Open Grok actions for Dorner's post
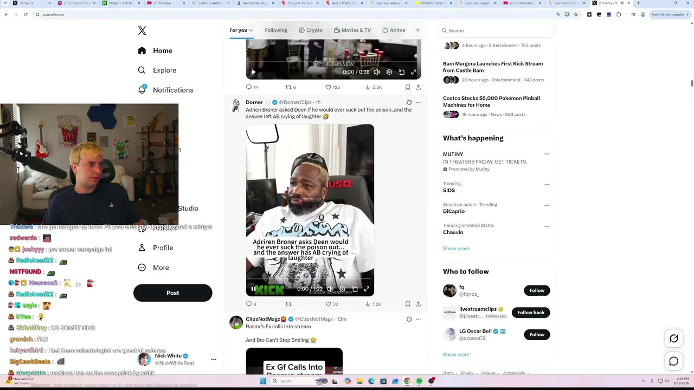 [409, 102]
